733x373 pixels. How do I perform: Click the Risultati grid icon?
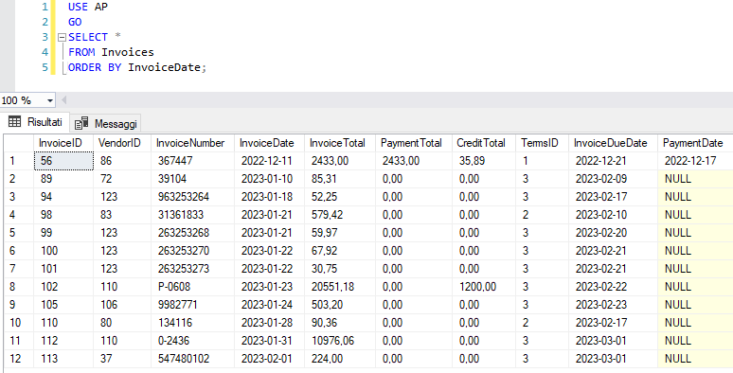(14, 122)
